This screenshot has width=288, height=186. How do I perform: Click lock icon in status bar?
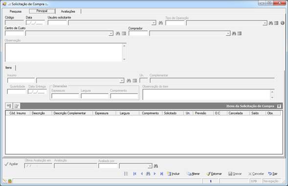[x=10, y=181]
